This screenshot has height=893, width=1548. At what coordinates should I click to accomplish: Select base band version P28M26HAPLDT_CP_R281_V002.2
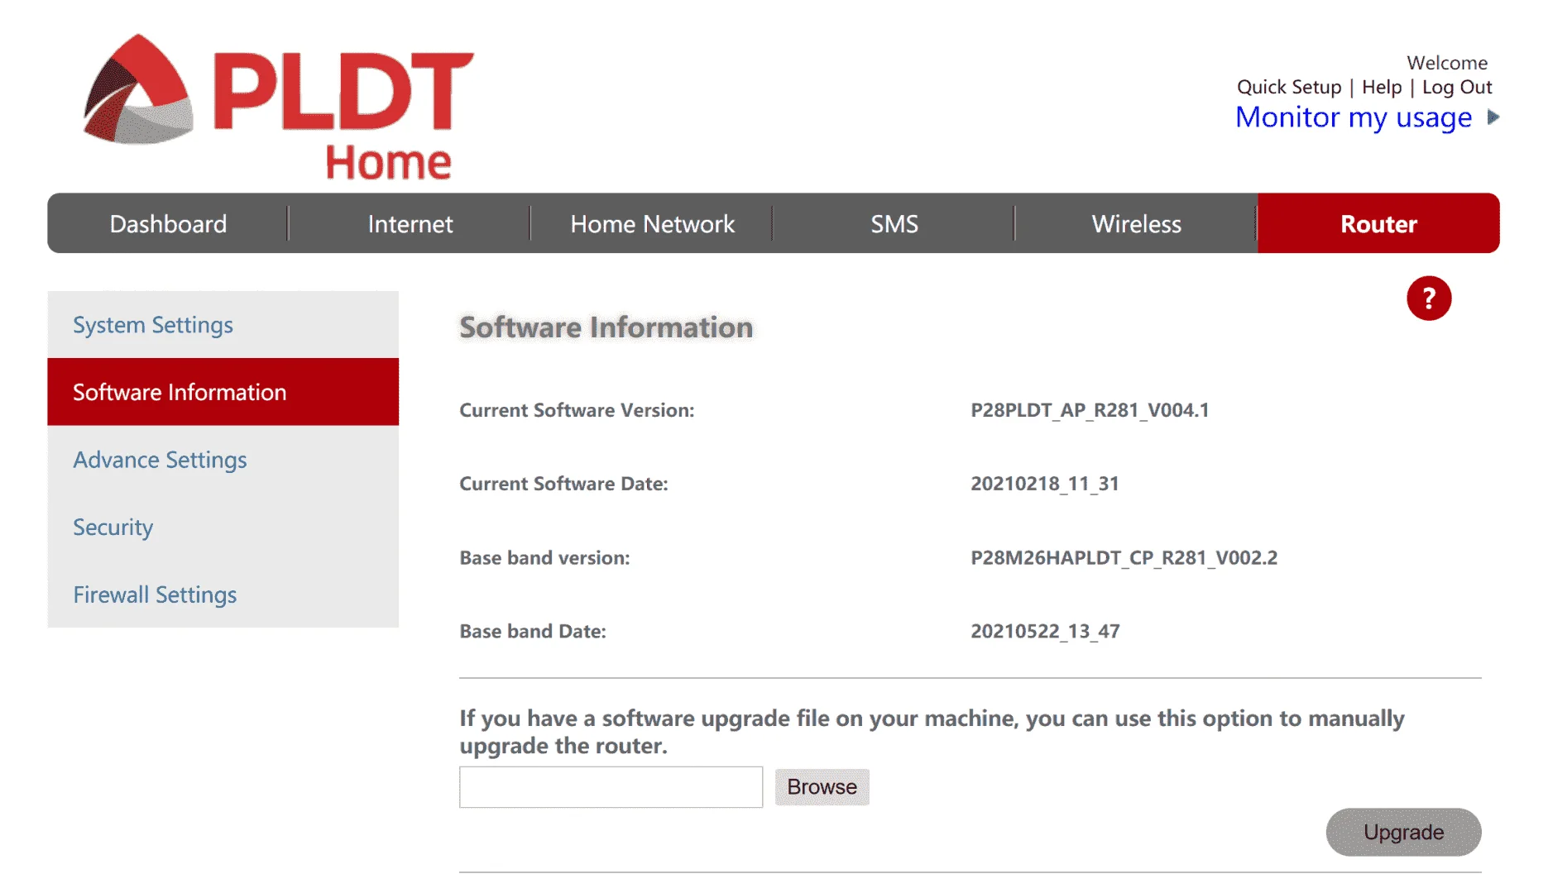pos(1124,558)
